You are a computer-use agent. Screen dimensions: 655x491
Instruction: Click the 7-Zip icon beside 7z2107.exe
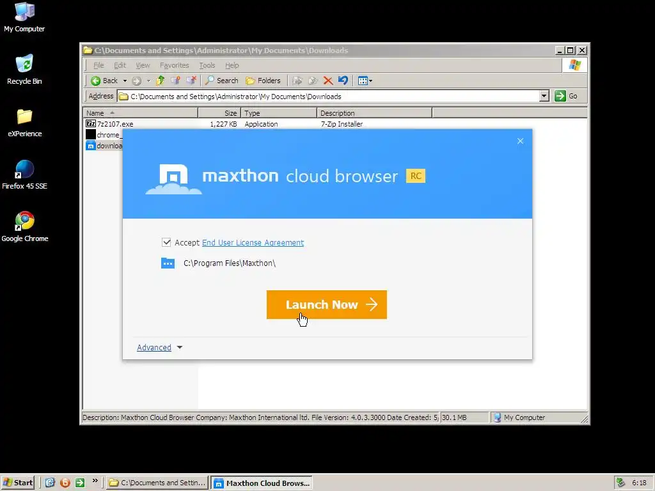pyautogui.click(x=91, y=123)
